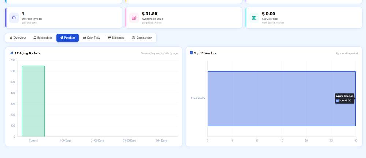This screenshot has height=158, width=366.
Task: Click the "per posted invoice" caption
Action: [152, 23]
